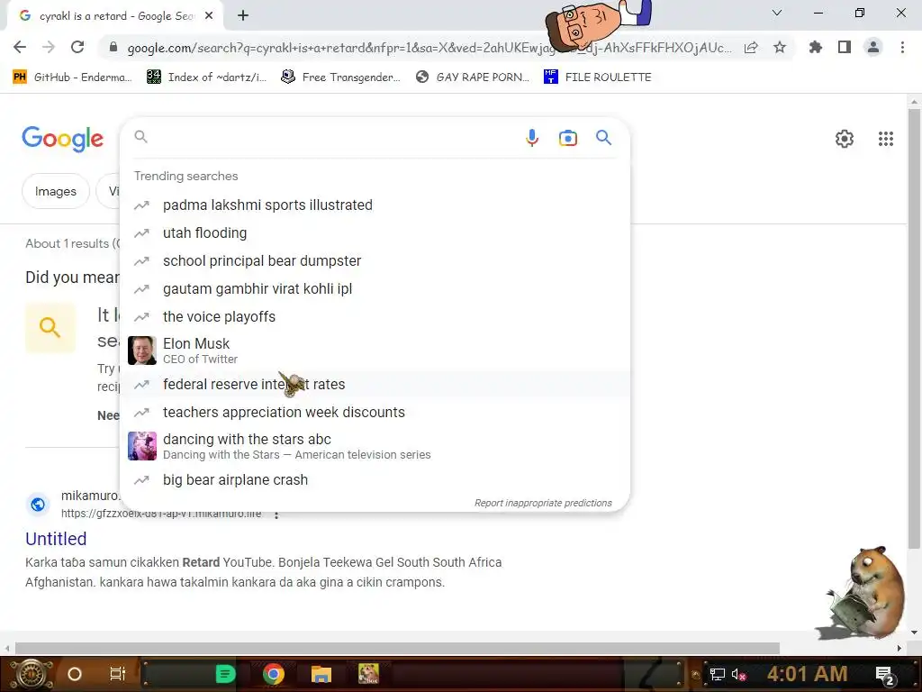The height and width of the screenshot is (692, 922).
Task: Click the network tray icon
Action: click(x=717, y=674)
